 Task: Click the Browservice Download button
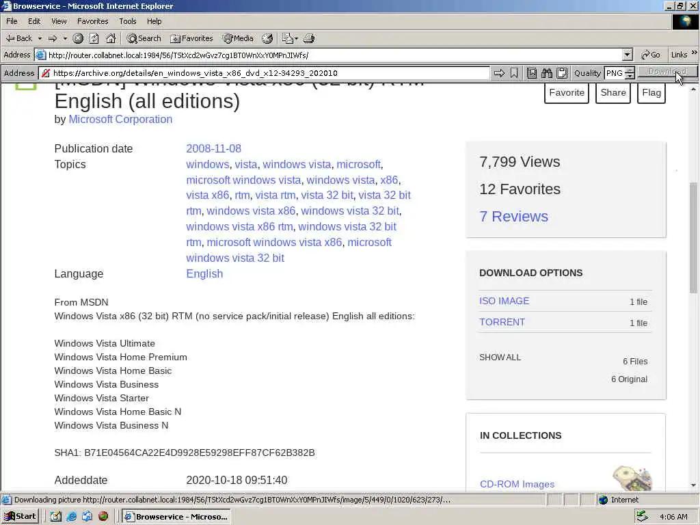click(667, 71)
